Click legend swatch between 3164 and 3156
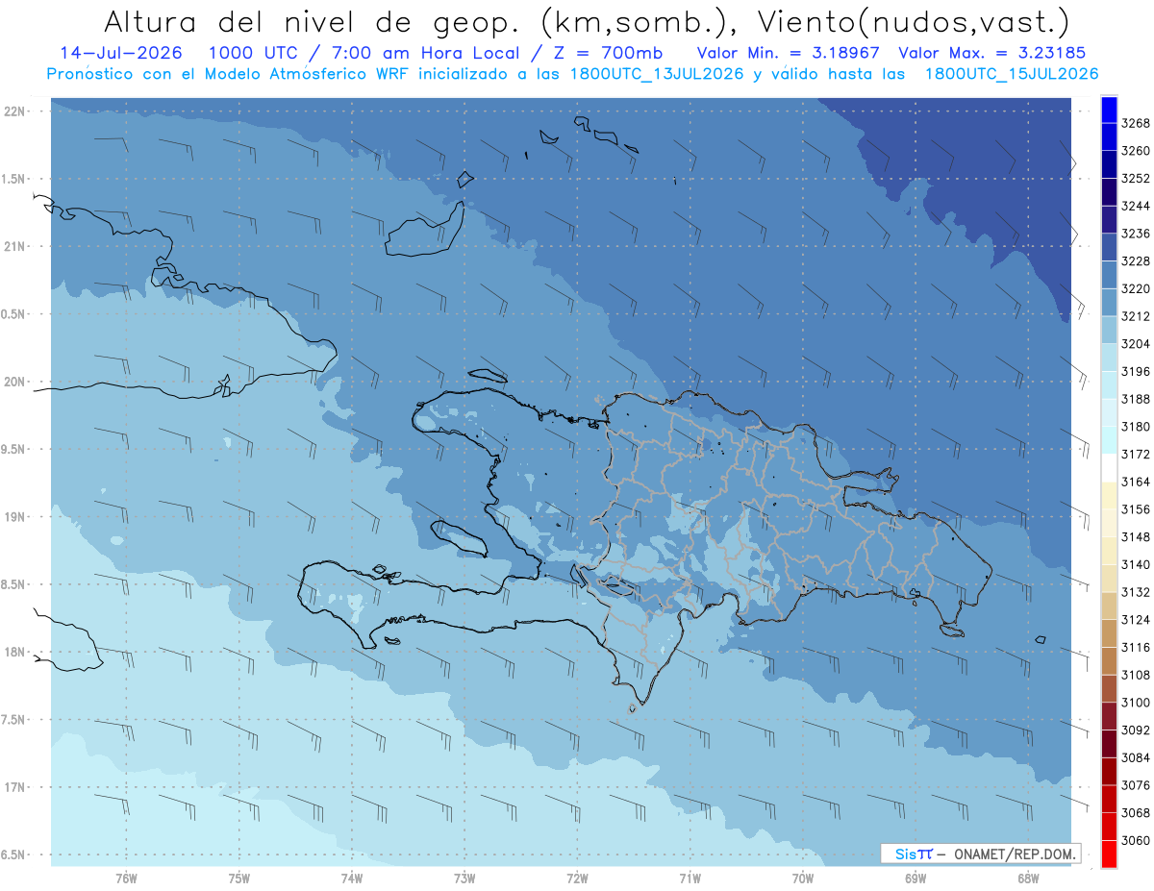The width and height of the screenshot is (1154, 891). (x=1109, y=495)
